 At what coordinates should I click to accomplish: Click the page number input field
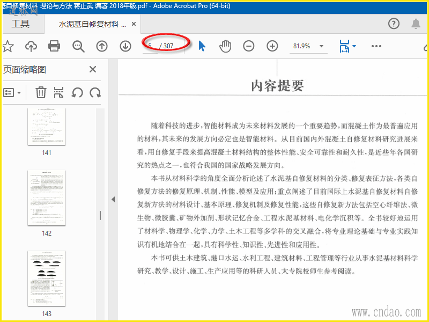[x=150, y=46]
